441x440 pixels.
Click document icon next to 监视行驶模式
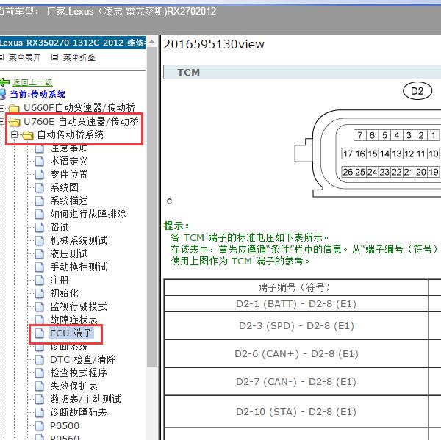pos(40,307)
